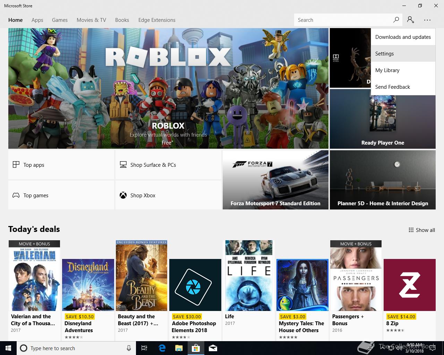Click the Valerian and the City title
The height and width of the screenshot is (355, 444).
pos(33,320)
